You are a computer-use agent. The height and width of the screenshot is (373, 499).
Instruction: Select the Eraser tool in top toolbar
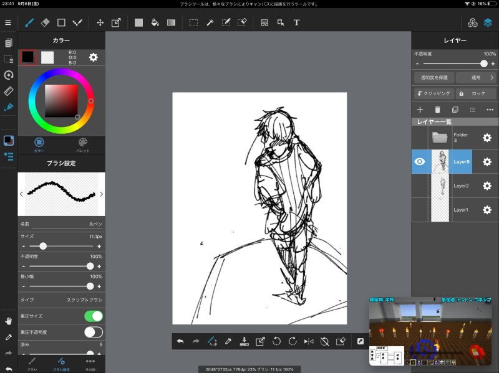[45, 22]
